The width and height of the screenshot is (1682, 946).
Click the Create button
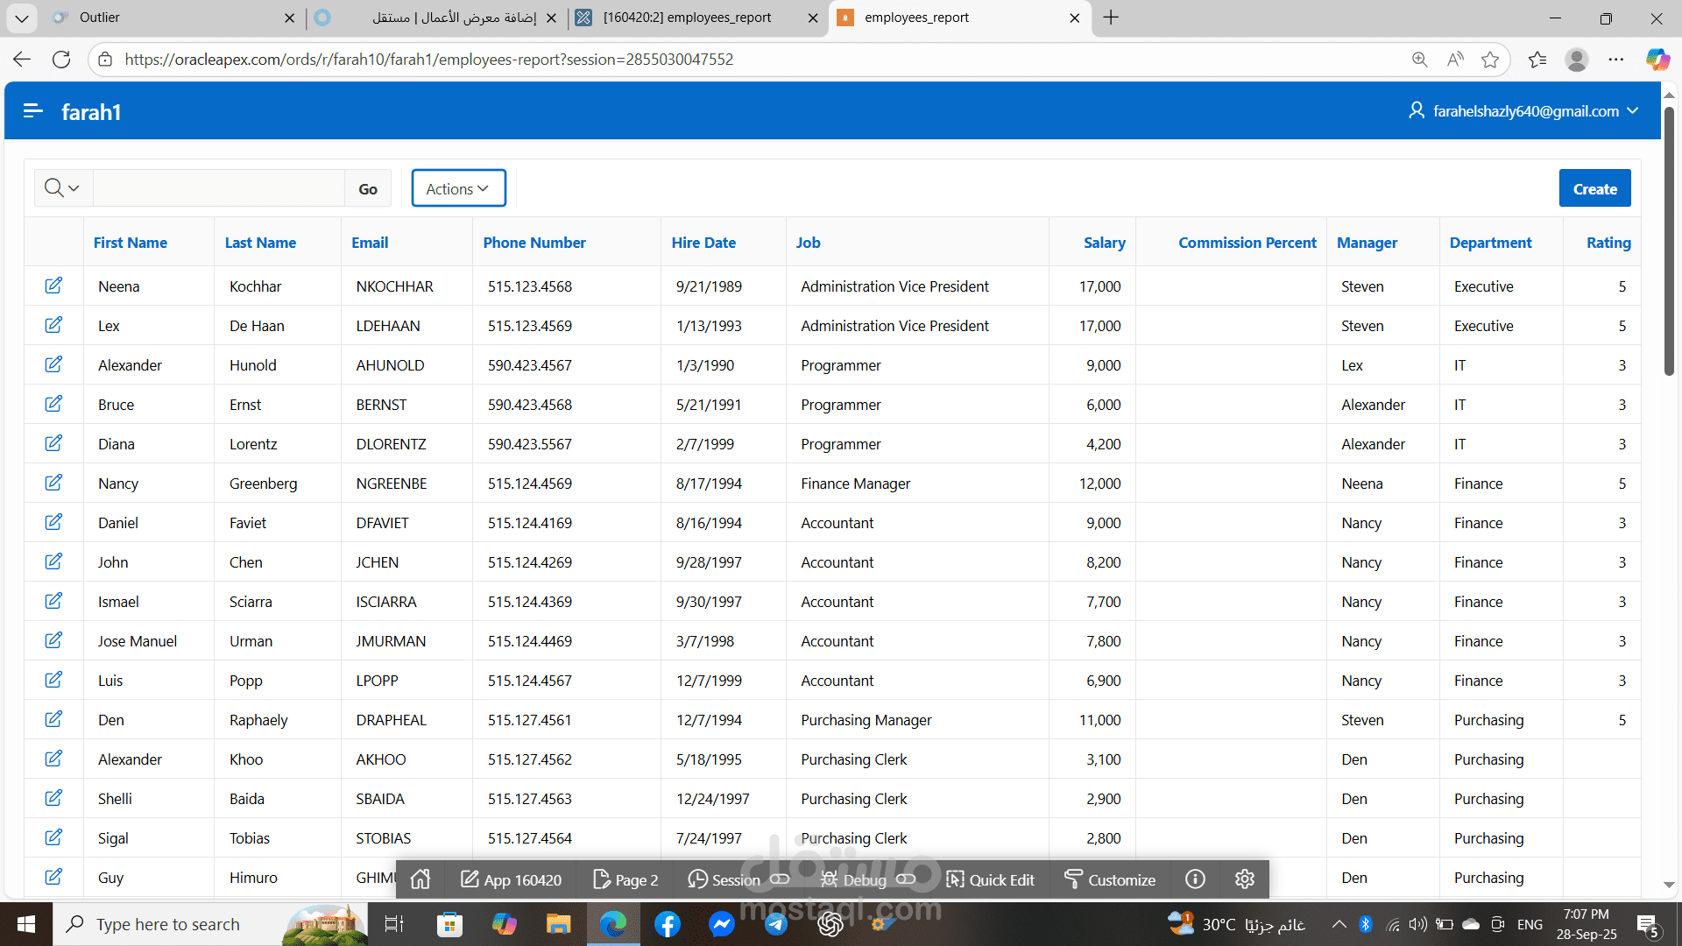click(1594, 188)
